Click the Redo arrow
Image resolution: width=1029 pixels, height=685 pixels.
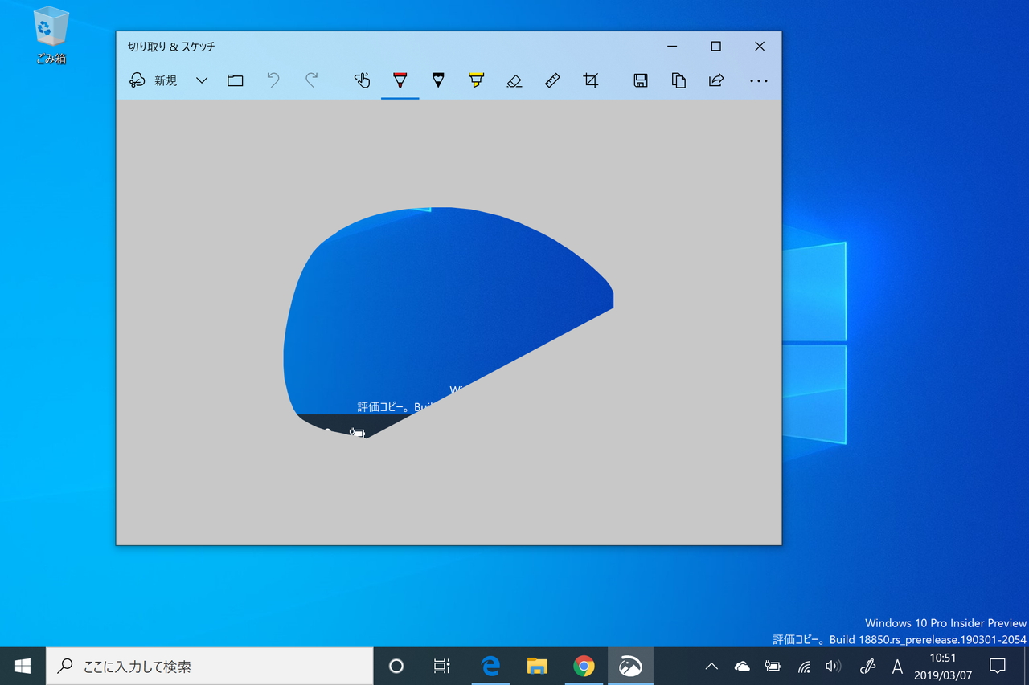312,80
